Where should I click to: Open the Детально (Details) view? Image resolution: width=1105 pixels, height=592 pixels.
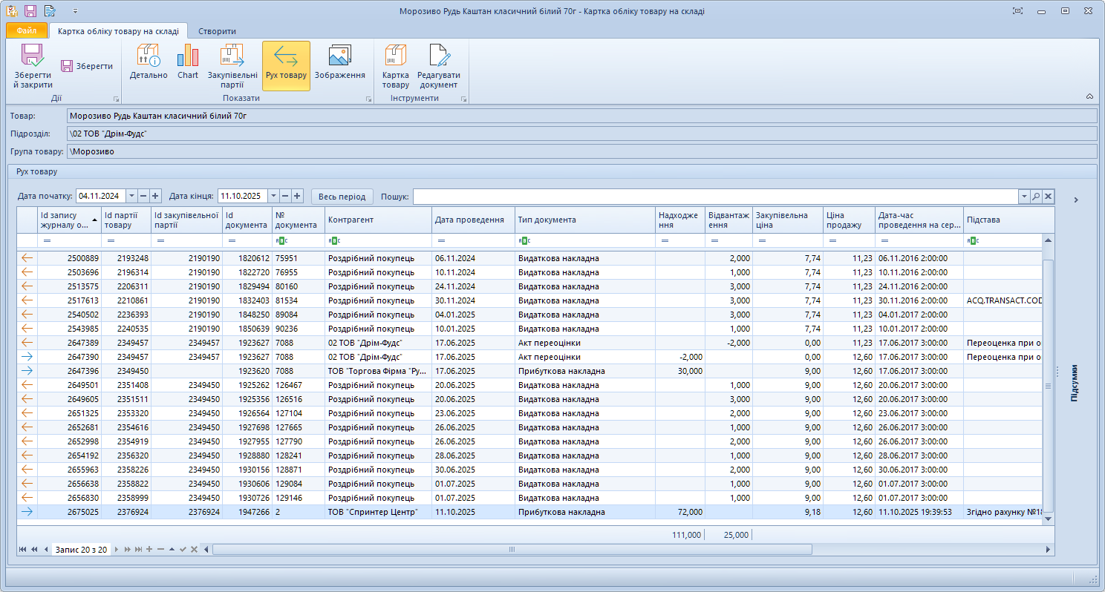click(x=148, y=65)
